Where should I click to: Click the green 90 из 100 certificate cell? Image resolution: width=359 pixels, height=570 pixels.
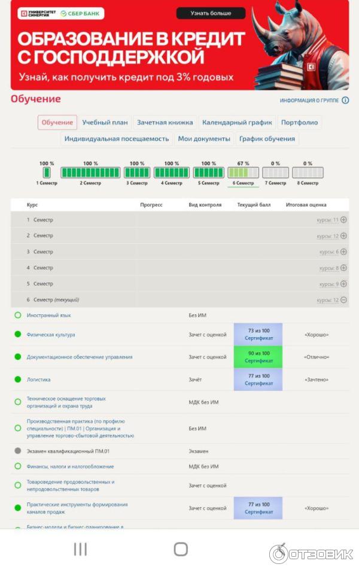tap(258, 357)
